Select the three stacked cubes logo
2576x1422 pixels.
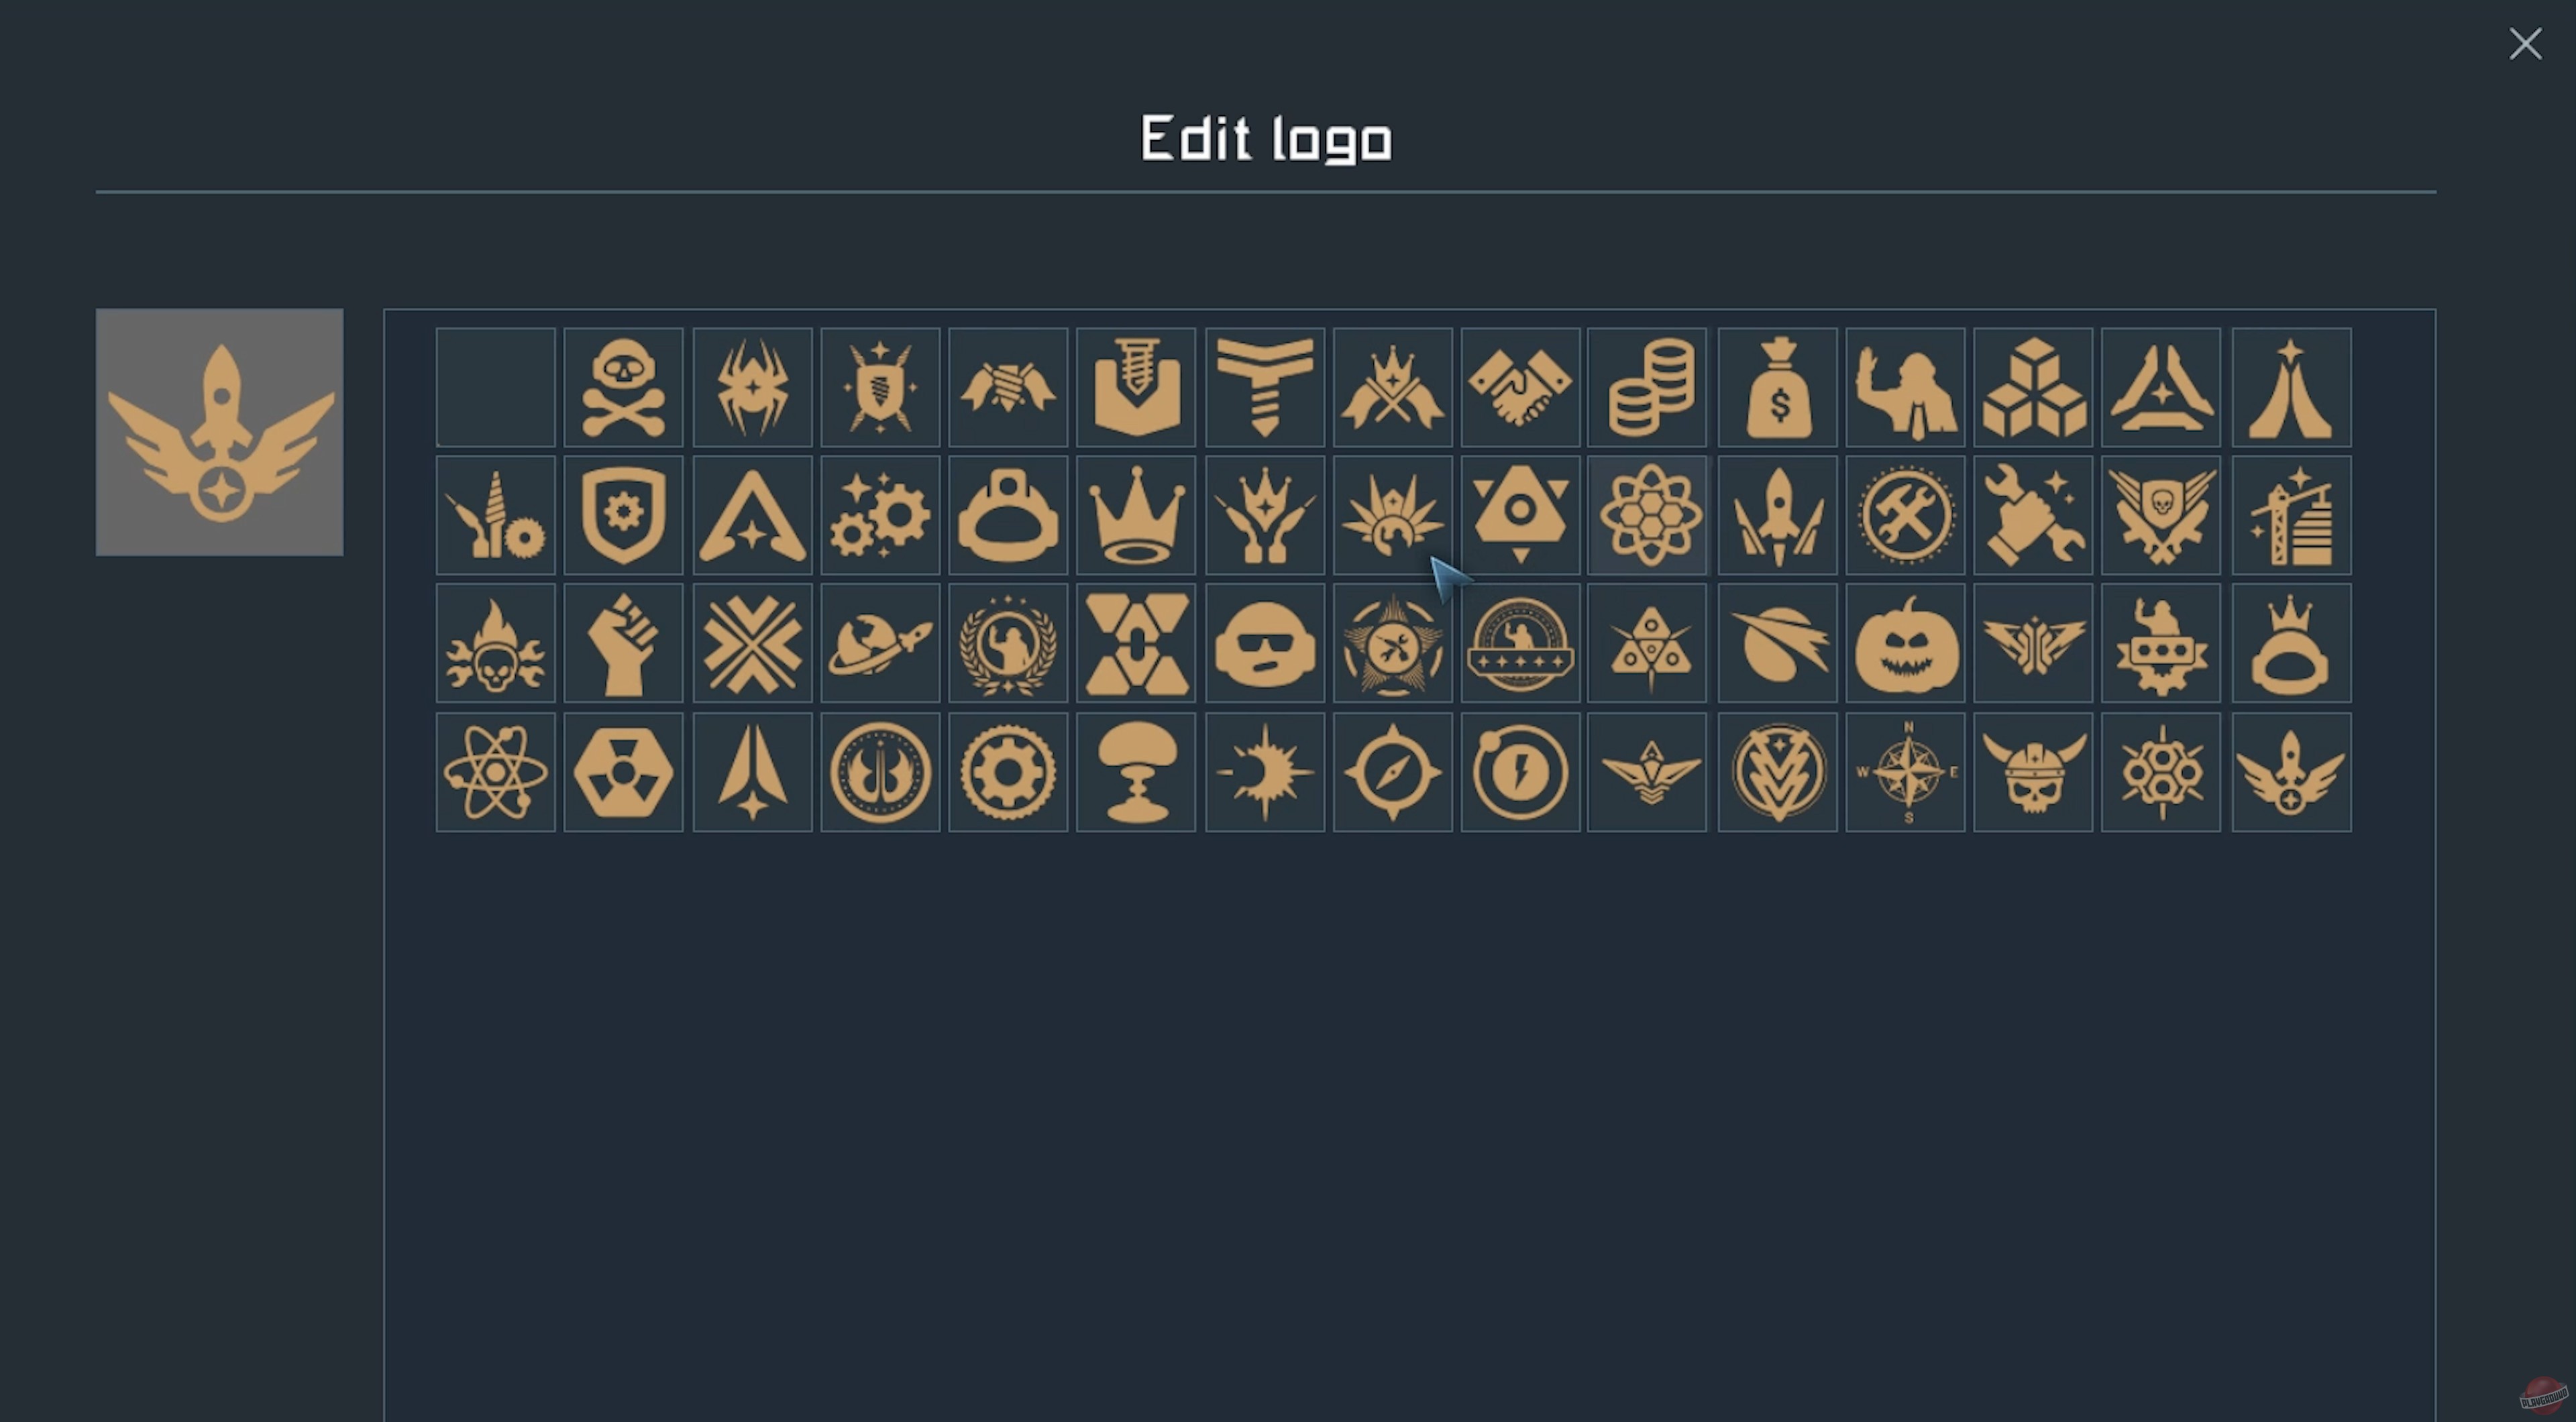pos(2033,387)
